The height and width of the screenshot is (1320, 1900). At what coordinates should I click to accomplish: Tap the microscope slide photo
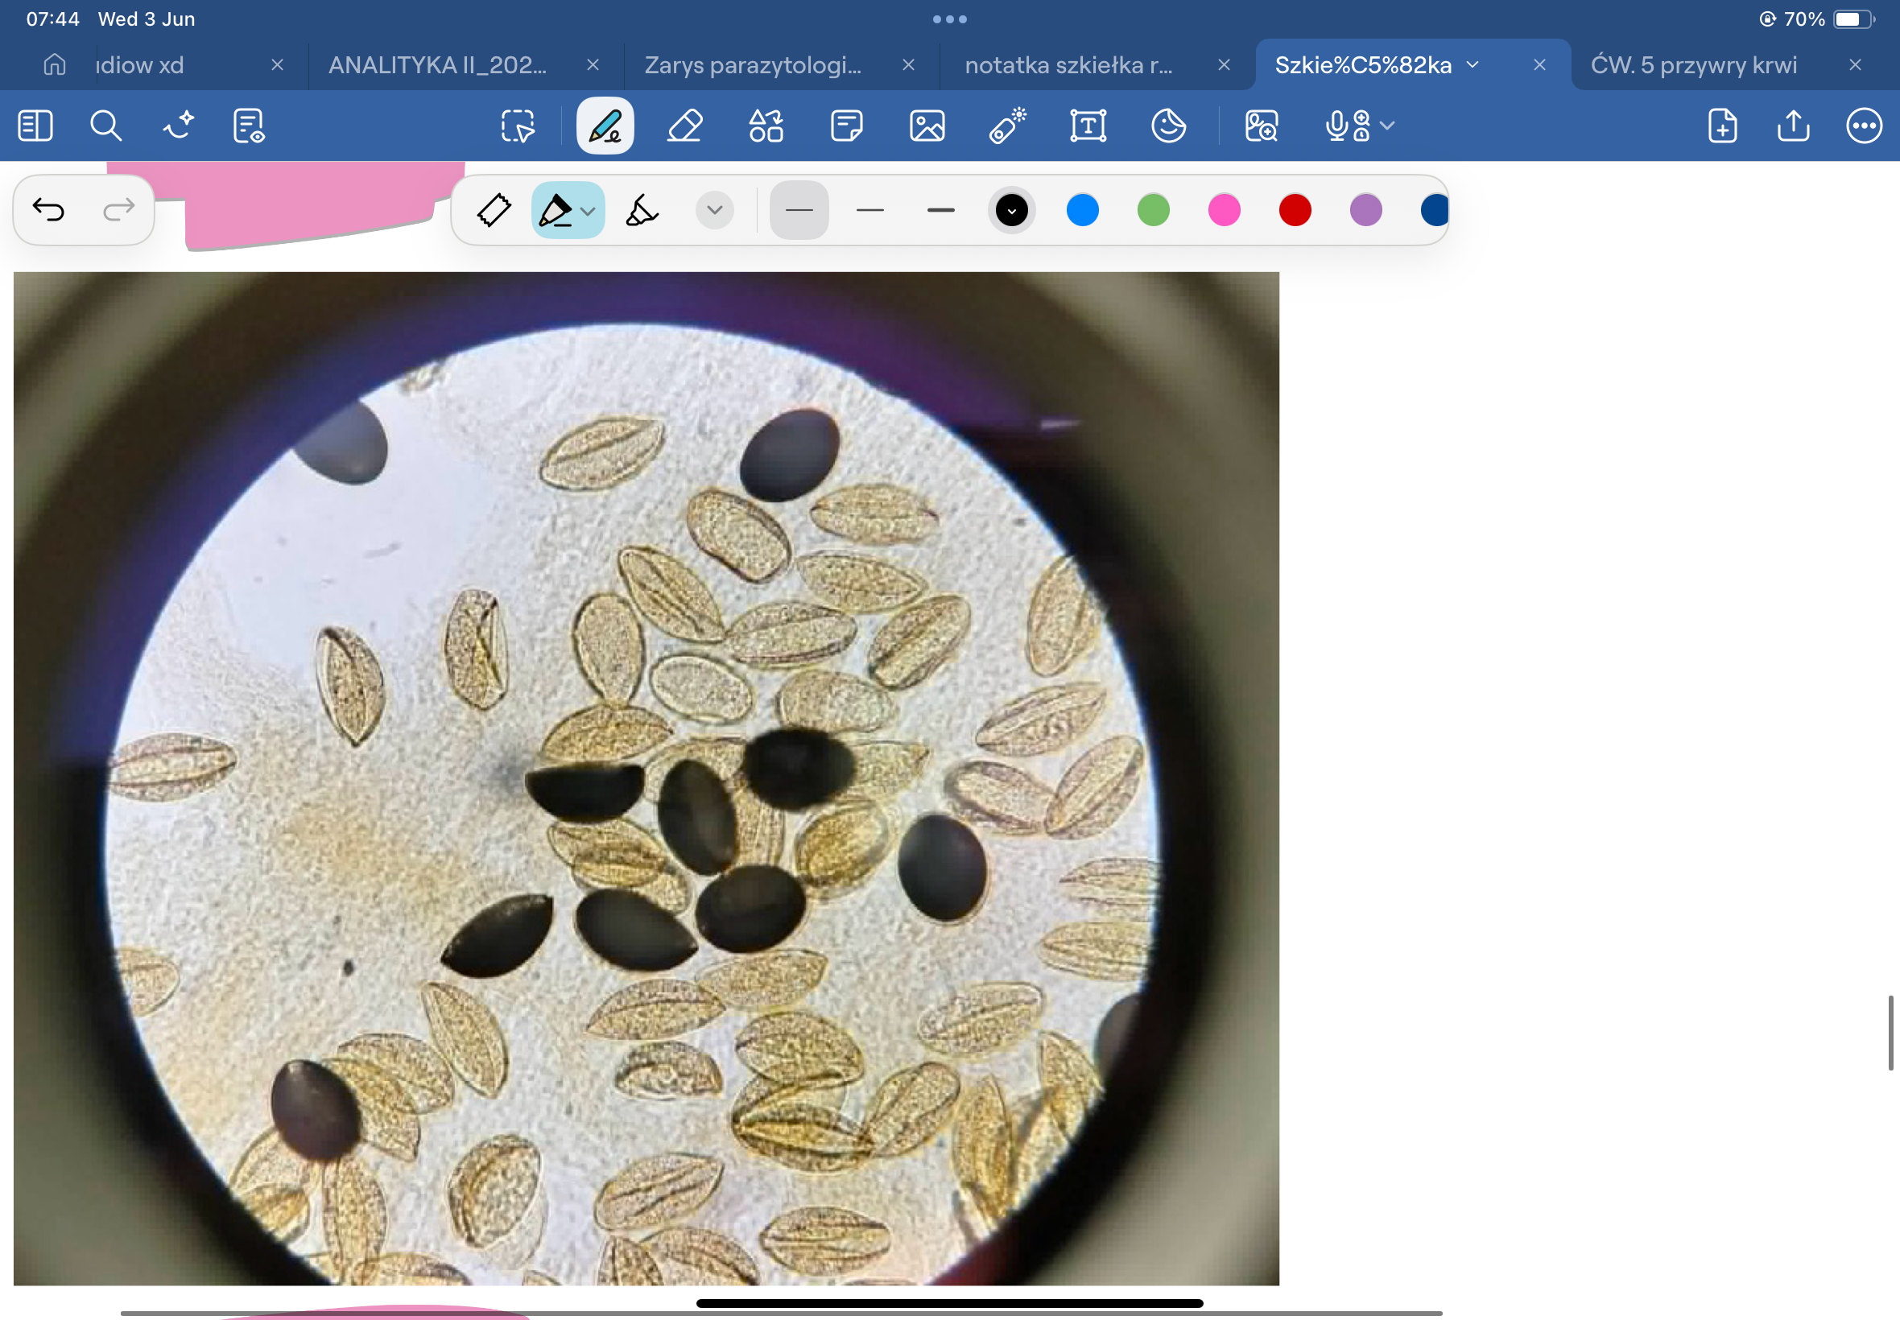(646, 778)
